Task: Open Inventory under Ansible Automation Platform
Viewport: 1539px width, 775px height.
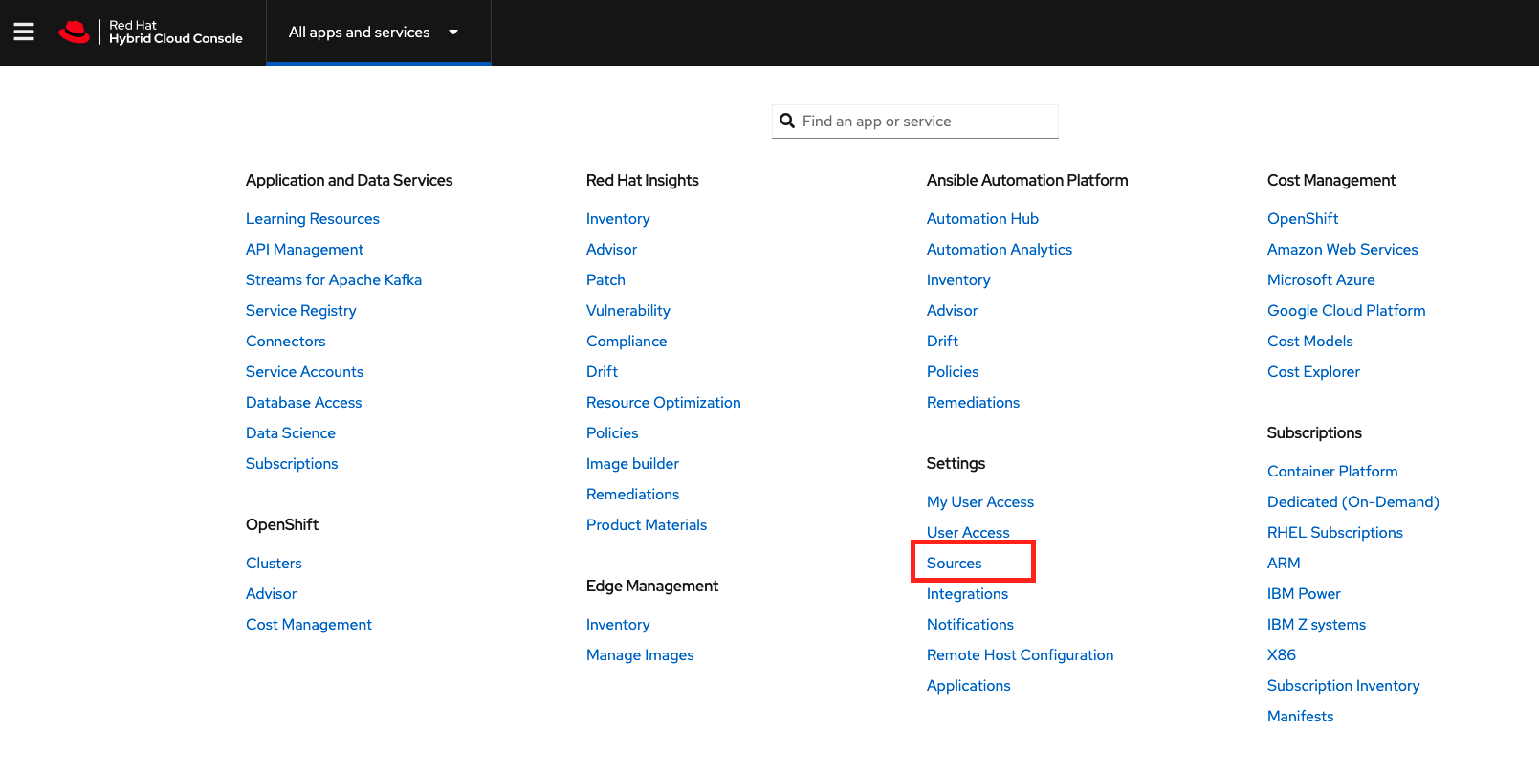Action: (x=958, y=280)
